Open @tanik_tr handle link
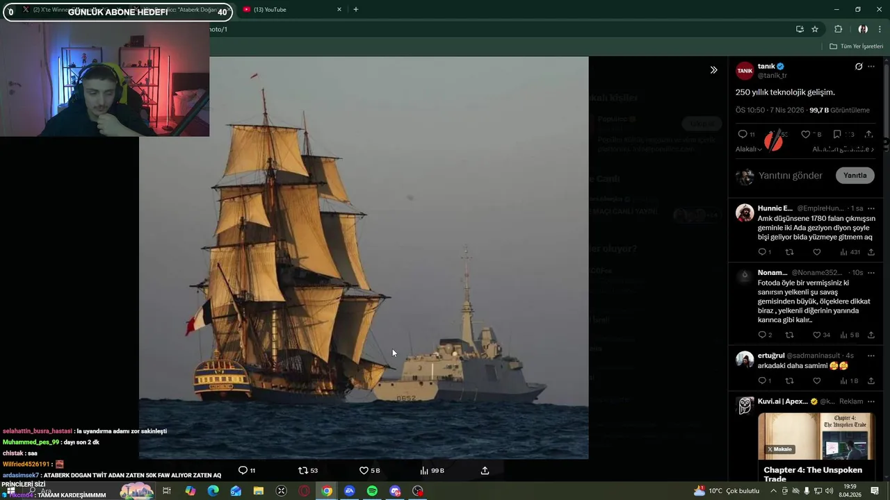Screen dimensions: 890x500 coord(772,76)
